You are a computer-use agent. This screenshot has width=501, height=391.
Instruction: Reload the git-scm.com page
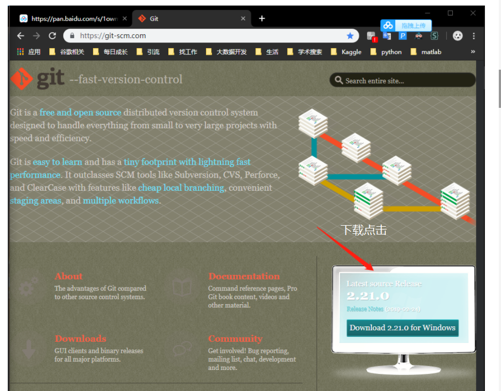coord(53,36)
